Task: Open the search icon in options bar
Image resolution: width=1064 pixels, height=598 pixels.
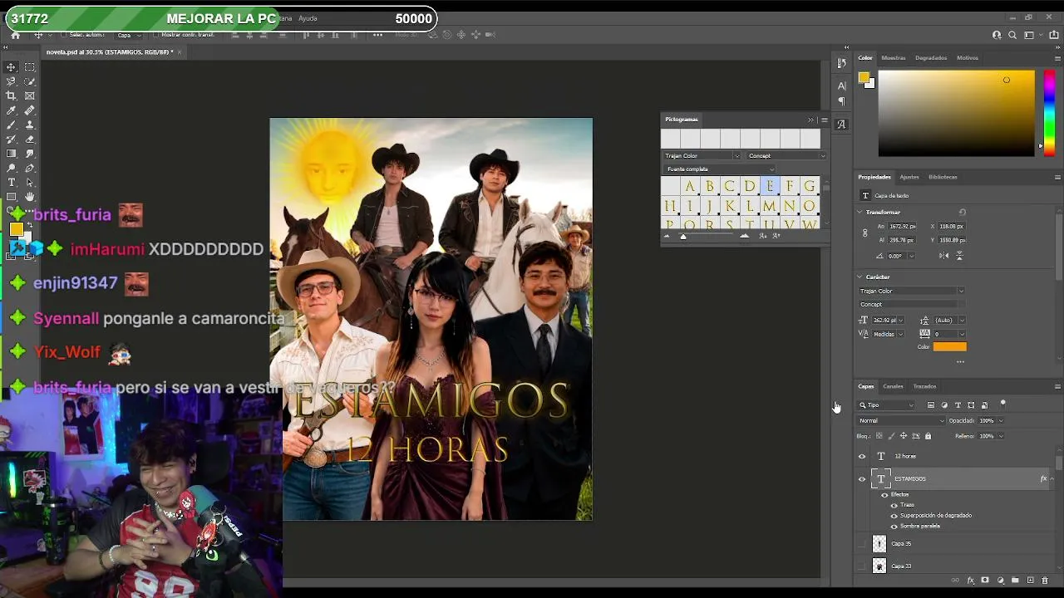Action: [x=1012, y=35]
